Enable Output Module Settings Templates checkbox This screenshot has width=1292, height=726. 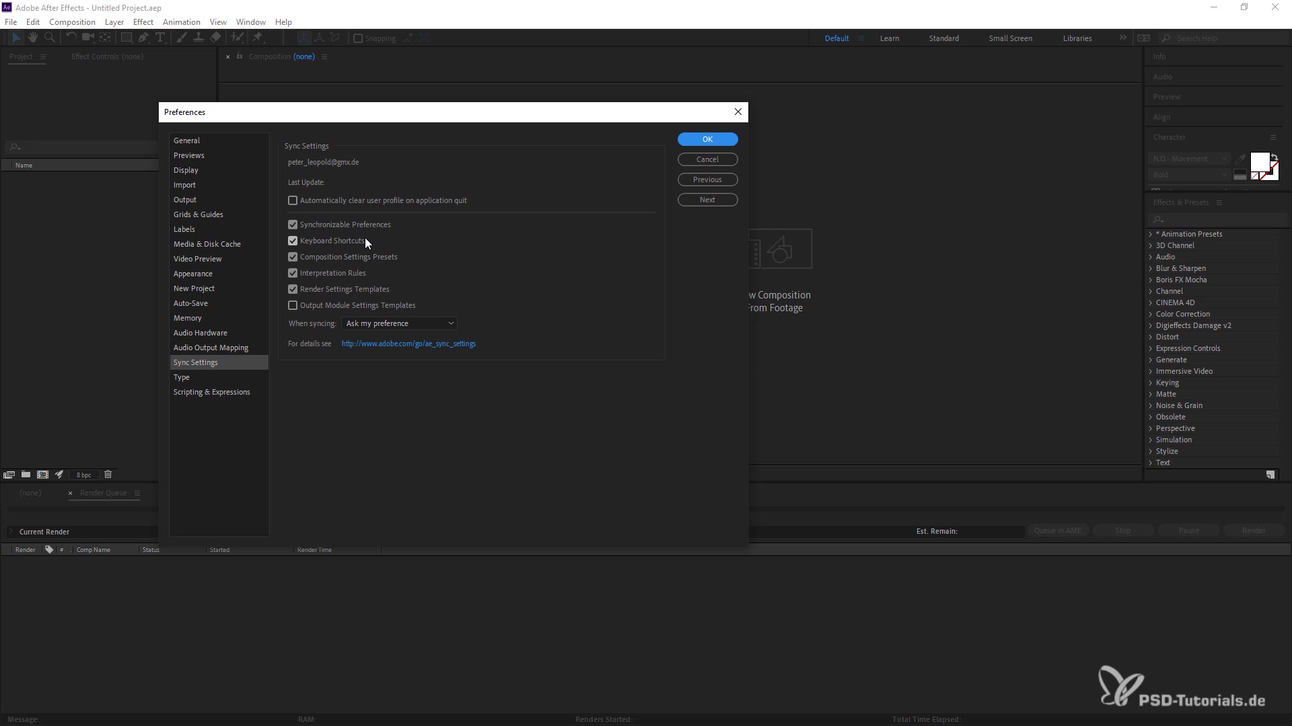tap(293, 305)
